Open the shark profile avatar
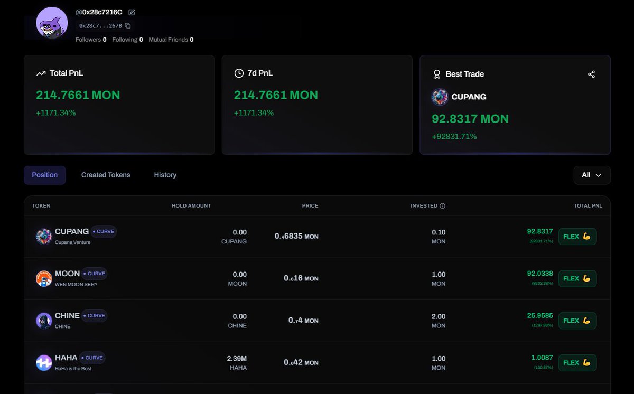Viewport: 634px width, 394px height. point(52,23)
